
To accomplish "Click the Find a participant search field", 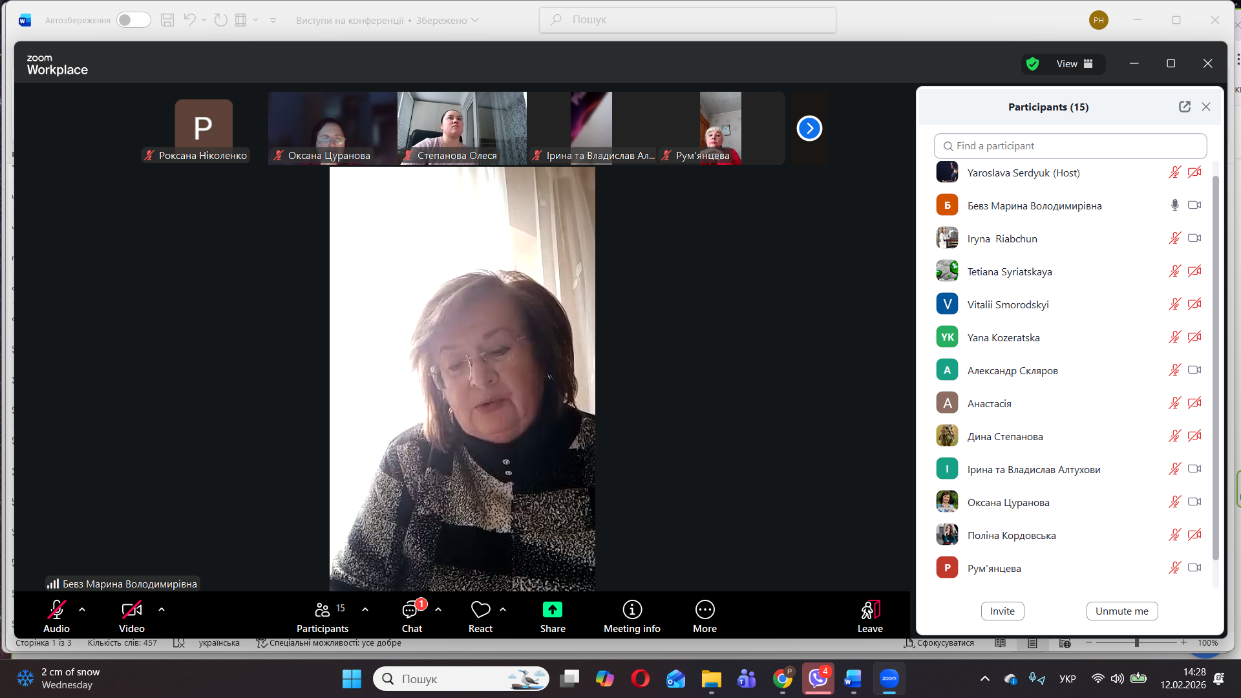I will [1070, 146].
